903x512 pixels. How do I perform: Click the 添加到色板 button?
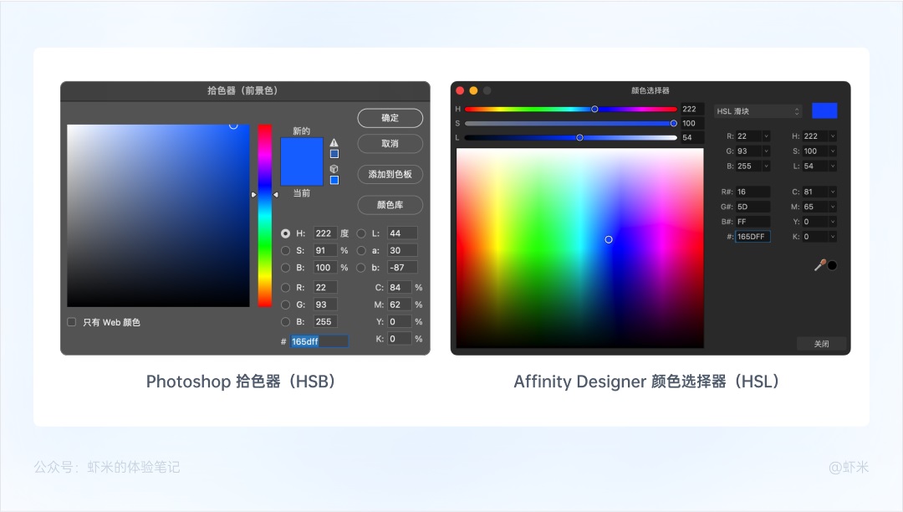pos(390,175)
